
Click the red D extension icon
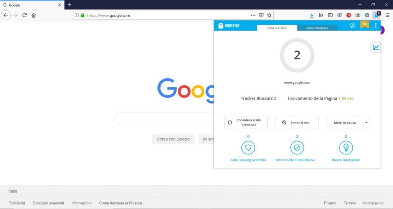tap(348, 15)
